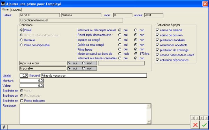Click the heures field beside Libellé
This screenshot has width=209, height=130.
pos(24,76)
